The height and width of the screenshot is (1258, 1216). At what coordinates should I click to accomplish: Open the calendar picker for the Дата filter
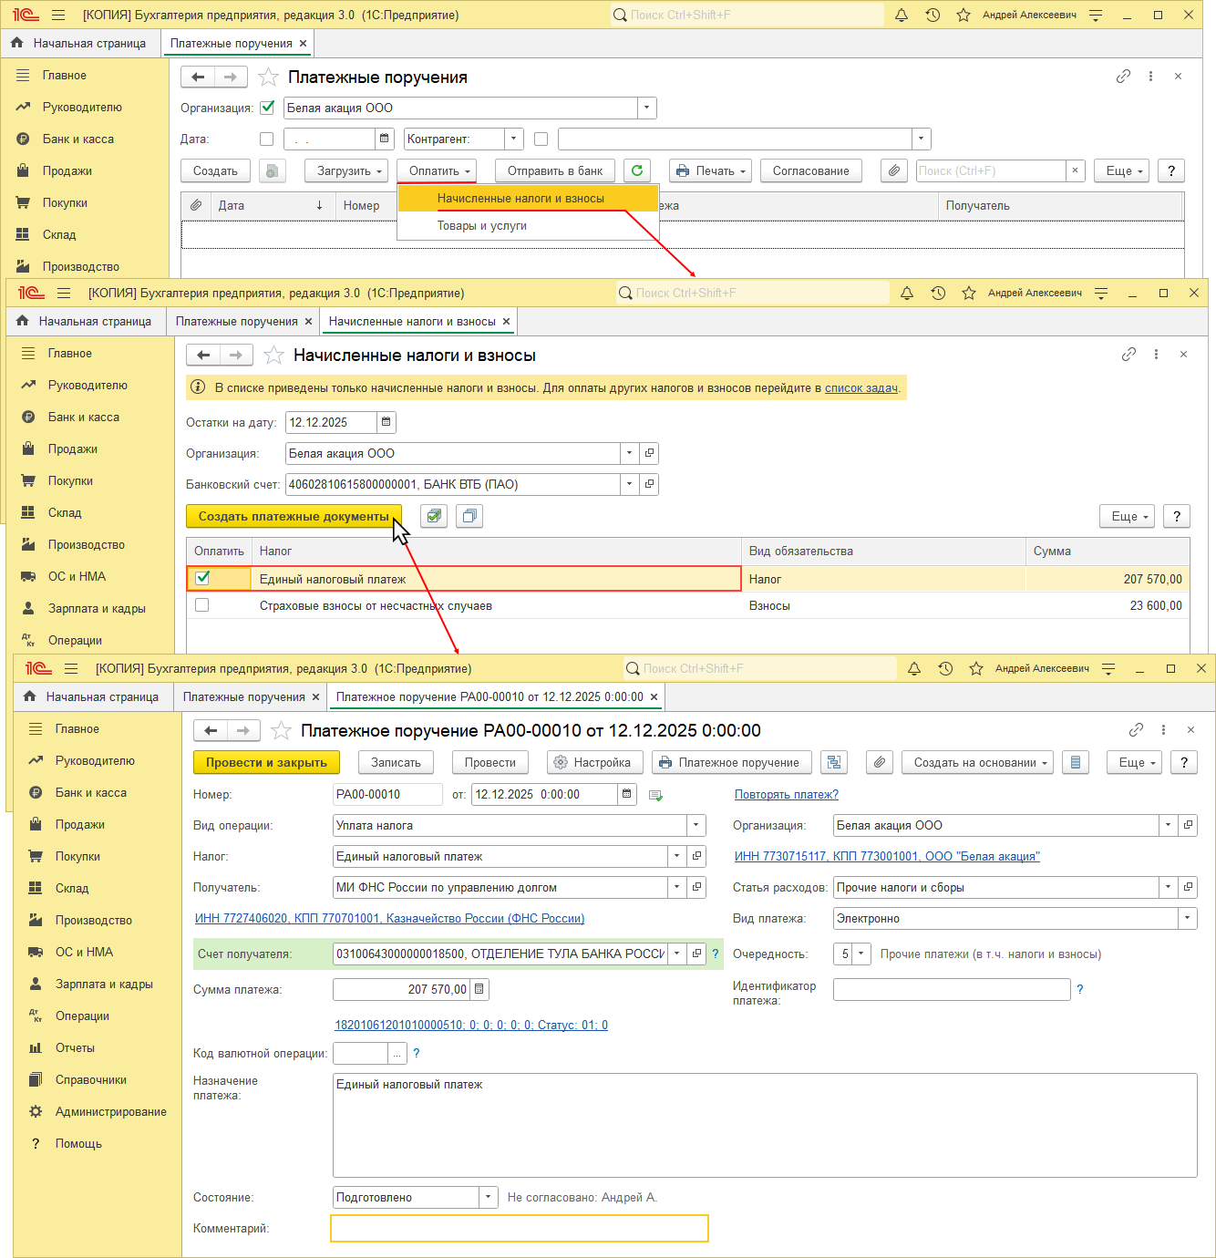coord(385,139)
